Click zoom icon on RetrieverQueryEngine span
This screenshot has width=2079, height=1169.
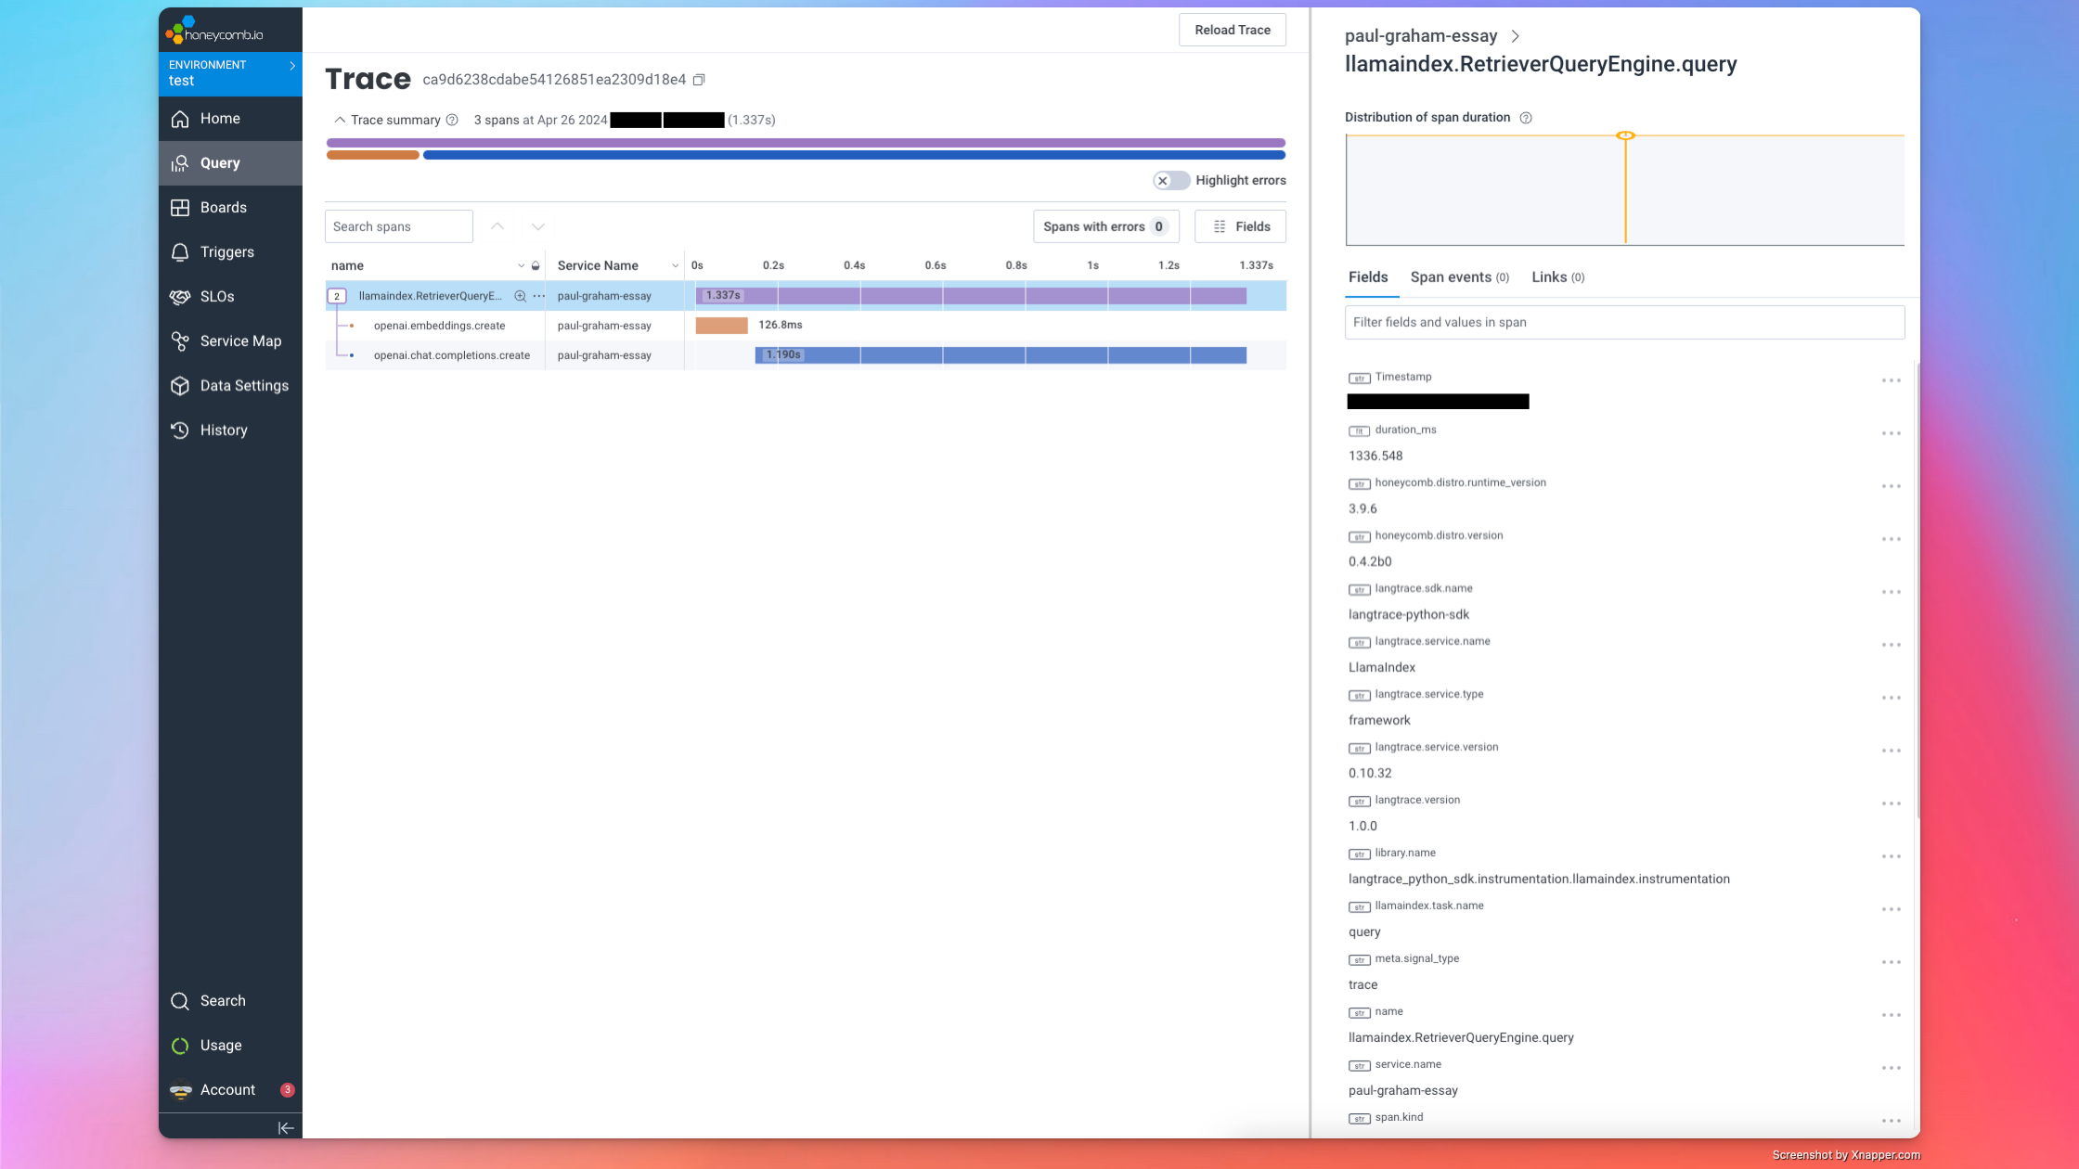(x=521, y=296)
